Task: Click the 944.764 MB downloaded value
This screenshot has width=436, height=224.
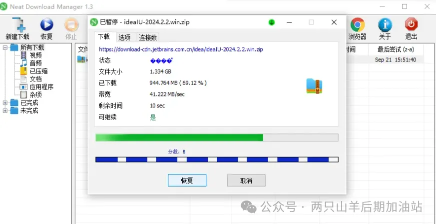Action: [x=178, y=83]
